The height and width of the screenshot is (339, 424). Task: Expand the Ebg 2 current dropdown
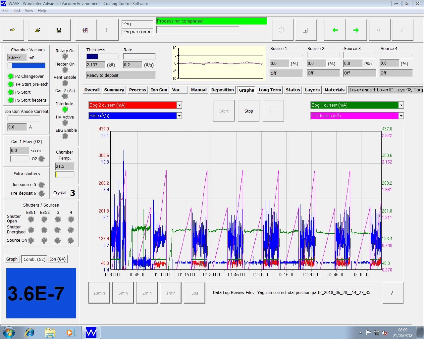point(179,105)
